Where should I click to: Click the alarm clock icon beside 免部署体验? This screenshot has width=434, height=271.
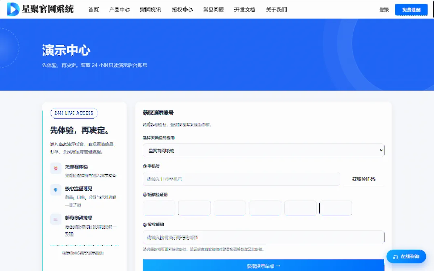(x=56, y=168)
